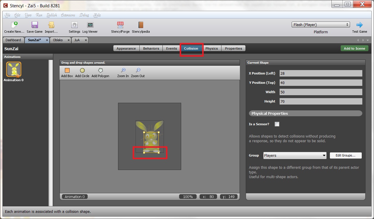Open the tab list dropdown arrow
374x219 pixels.
[x=368, y=40]
